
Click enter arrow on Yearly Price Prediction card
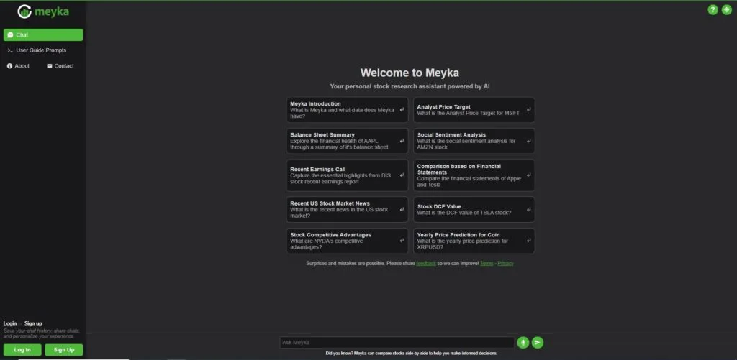[529, 241]
